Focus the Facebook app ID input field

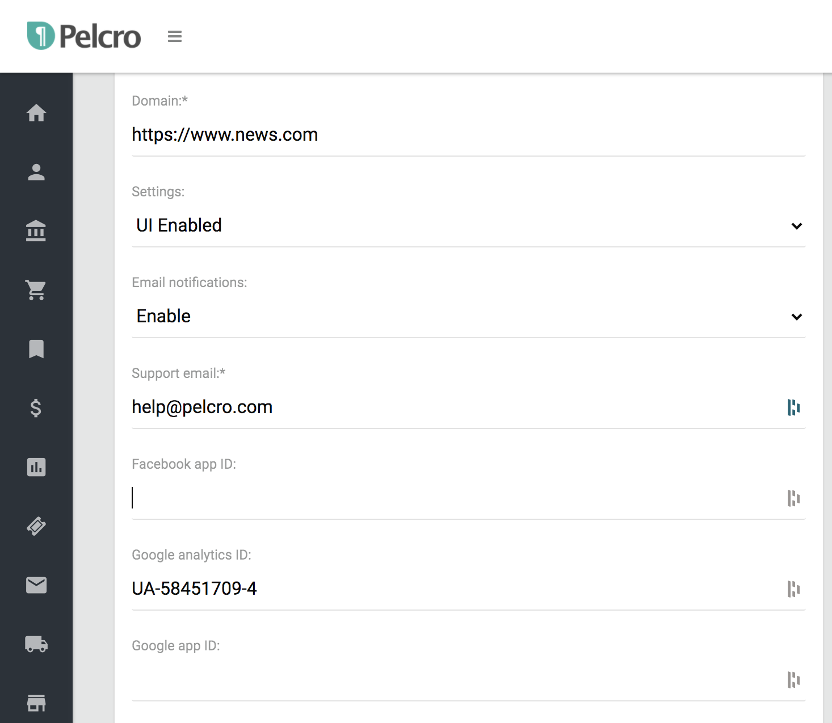click(x=457, y=498)
